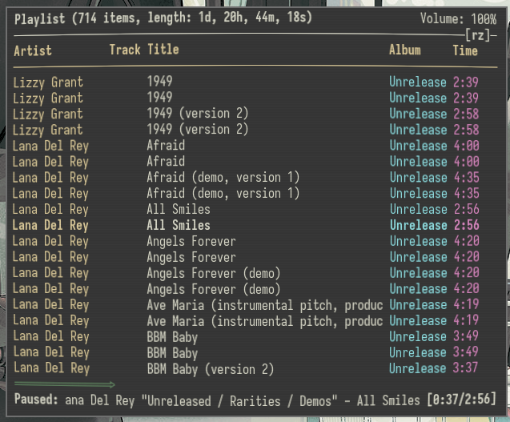The height and width of the screenshot is (422, 510).
Task: Select the second Angels Forever (demo) track
Action: (x=213, y=289)
